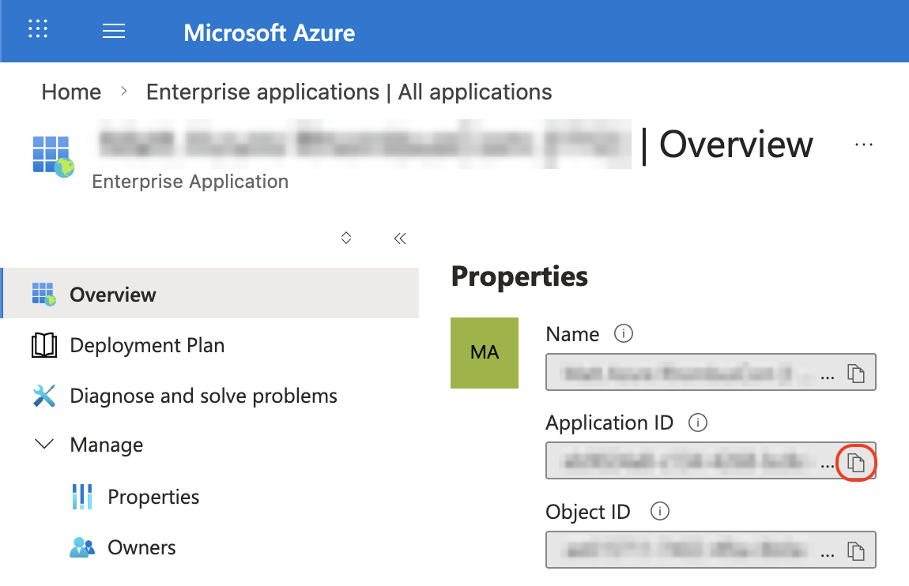This screenshot has height=586, width=909.
Task: Show info tooltip for Name
Action: pos(624,333)
